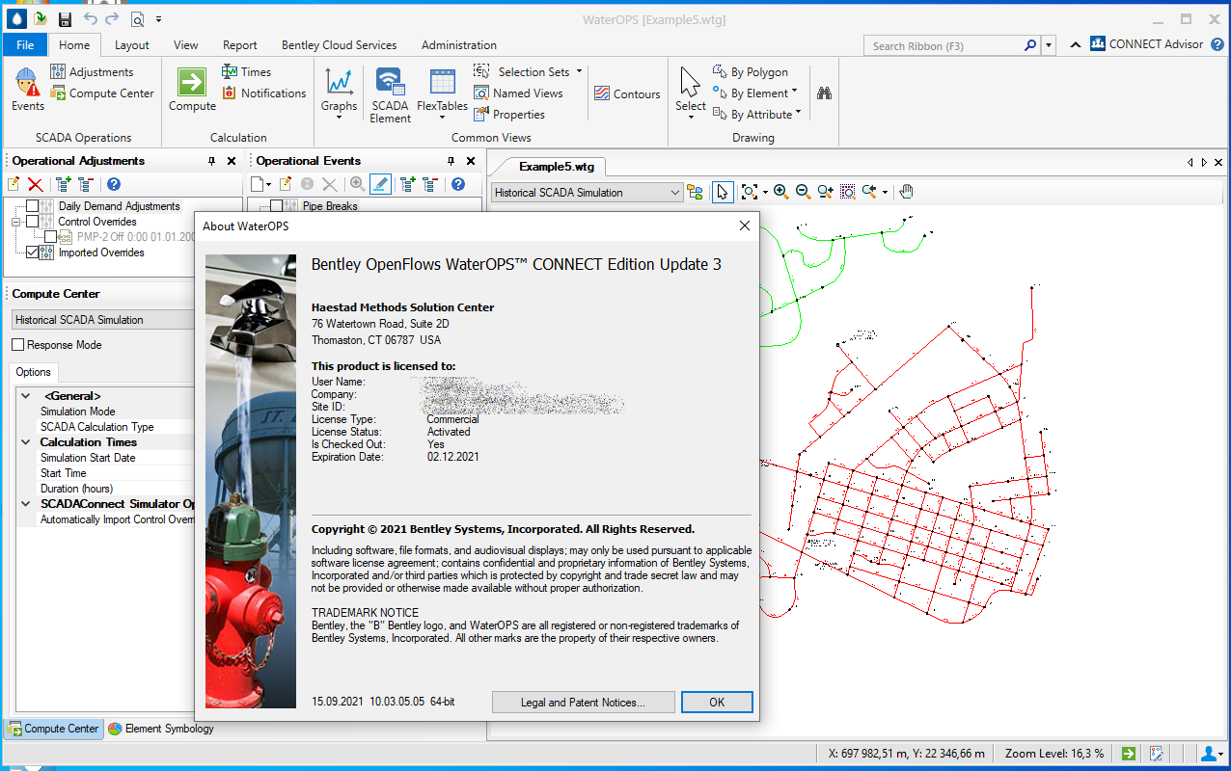Delete the selected operational adjustment with red X

36,184
